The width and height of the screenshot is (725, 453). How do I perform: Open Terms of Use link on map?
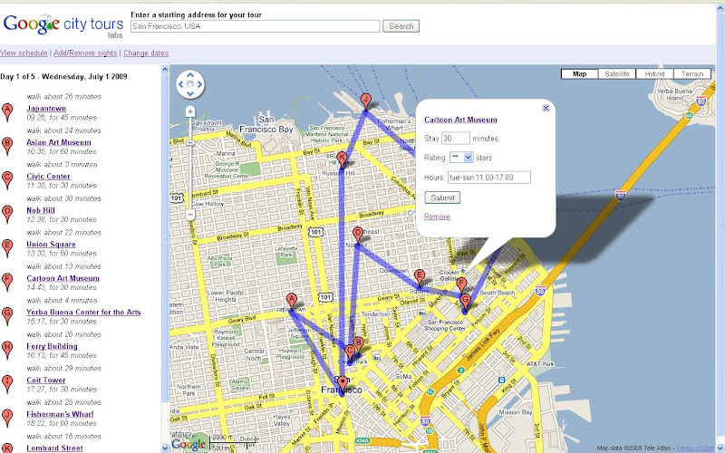(x=695, y=448)
